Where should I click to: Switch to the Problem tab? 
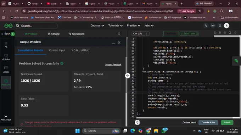pyautogui.click(x=31, y=34)
